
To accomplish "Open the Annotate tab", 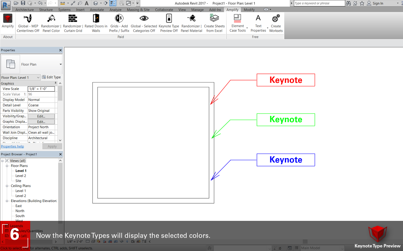I will coord(97,10).
